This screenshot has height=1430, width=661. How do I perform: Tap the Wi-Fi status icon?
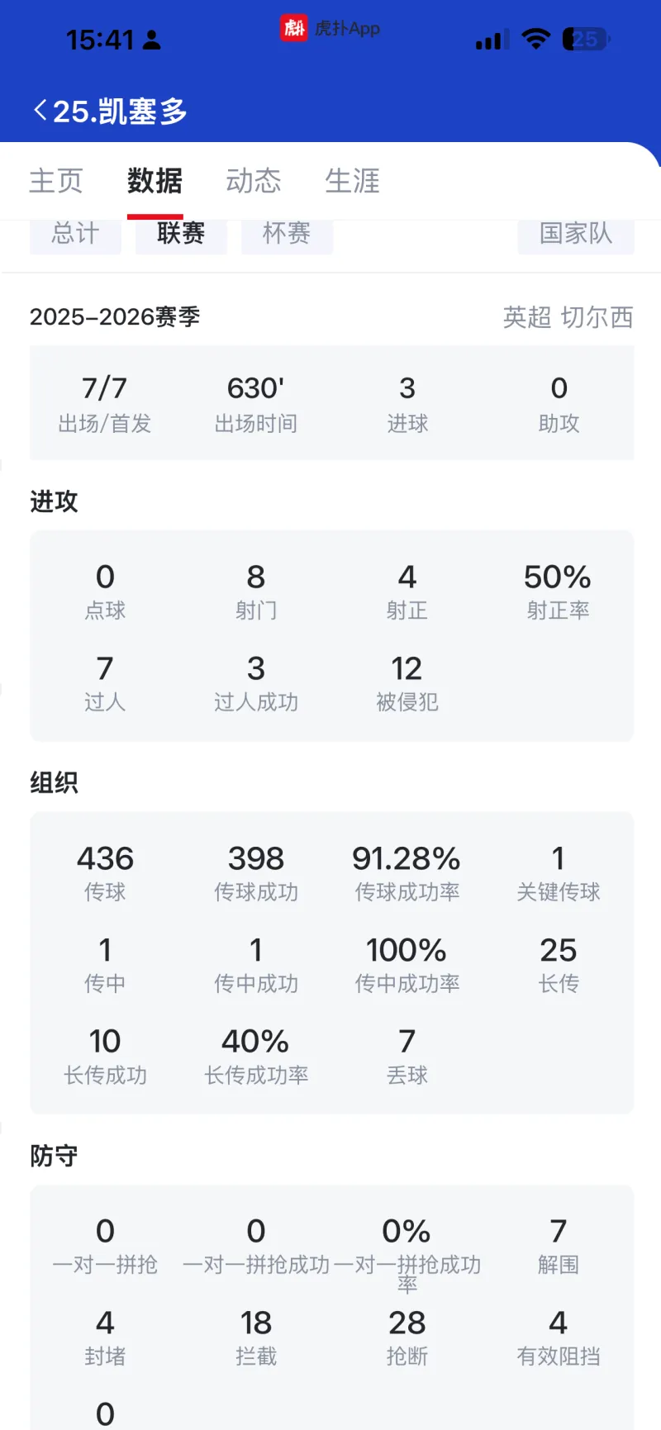click(x=536, y=39)
